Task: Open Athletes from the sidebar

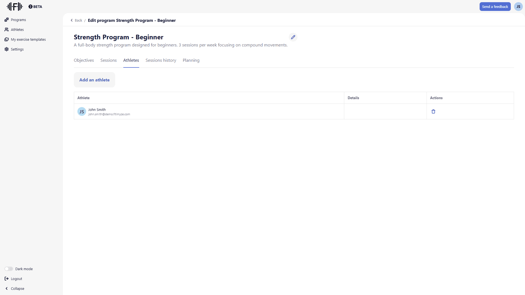Action: coord(17,29)
